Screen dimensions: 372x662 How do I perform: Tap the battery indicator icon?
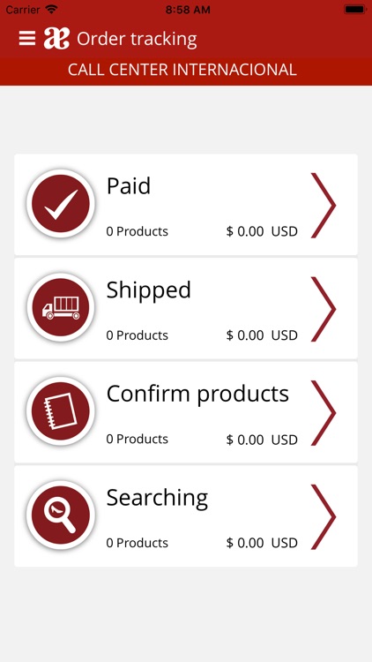click(x=354, y=10)
